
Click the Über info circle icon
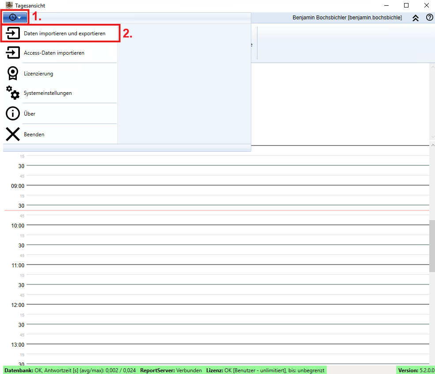tap(12, 113)
